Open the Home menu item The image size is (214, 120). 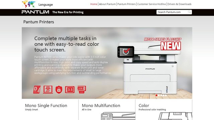click(x=94, y=4)
